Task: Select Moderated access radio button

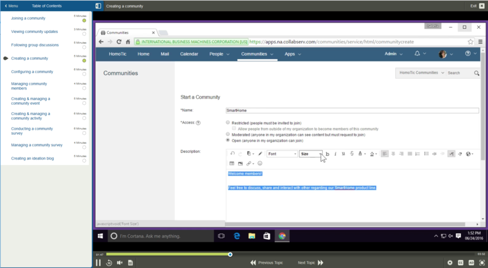Action: coord(228,135)
